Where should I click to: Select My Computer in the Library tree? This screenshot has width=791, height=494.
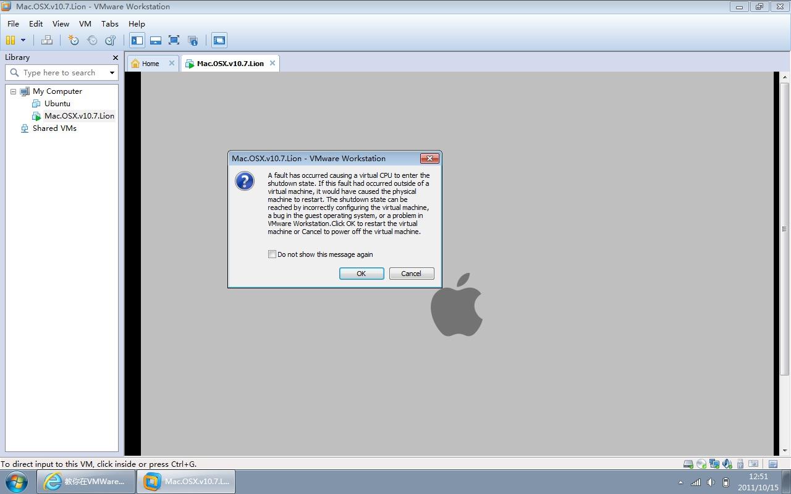[x=57, y=91]
